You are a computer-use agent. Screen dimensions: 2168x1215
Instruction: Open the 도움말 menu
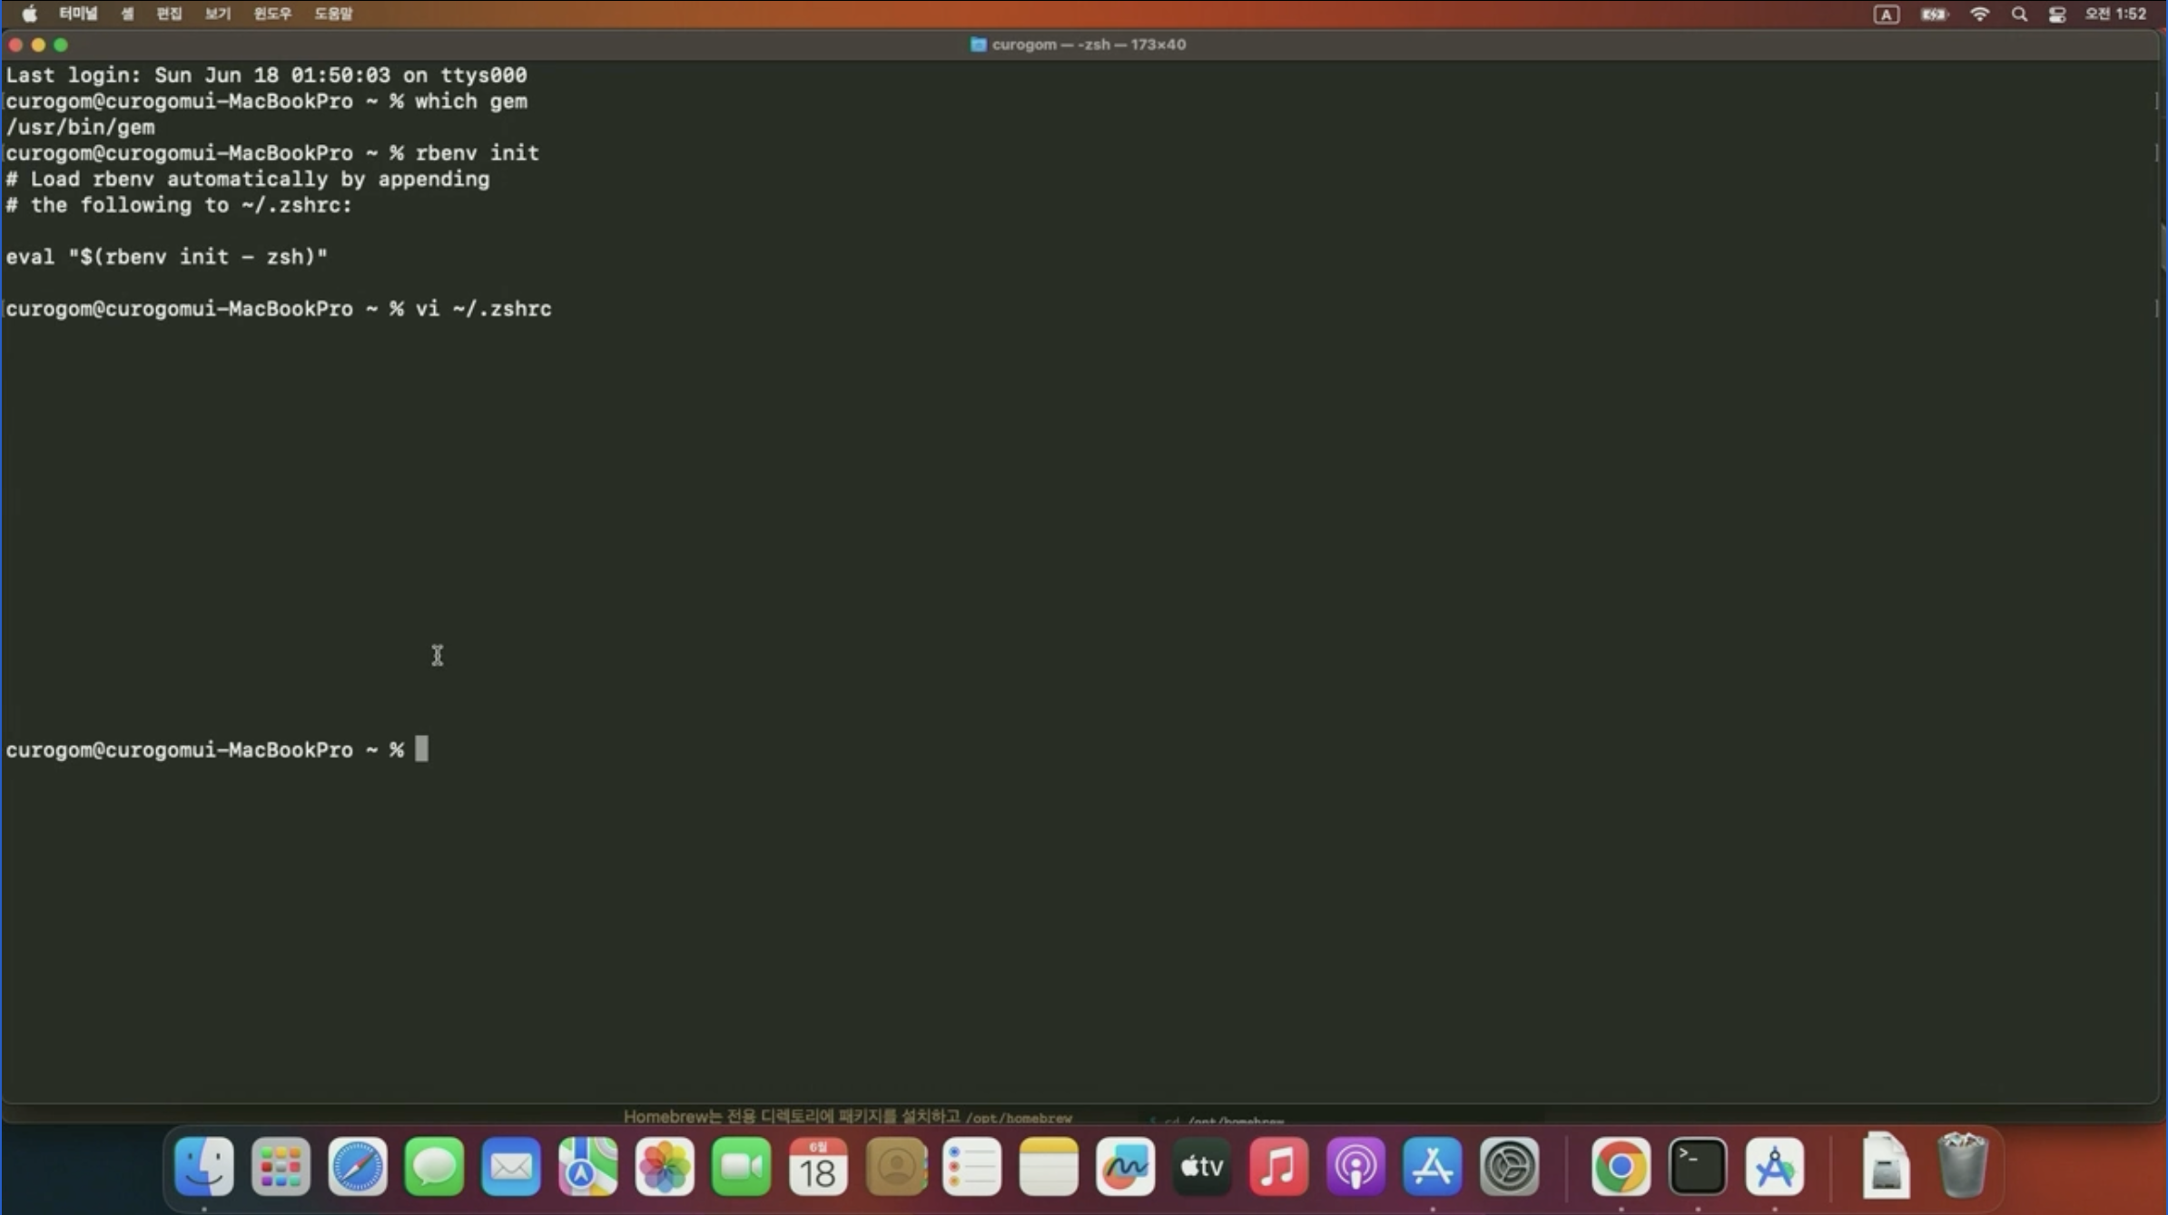click(x=333, y=14)
